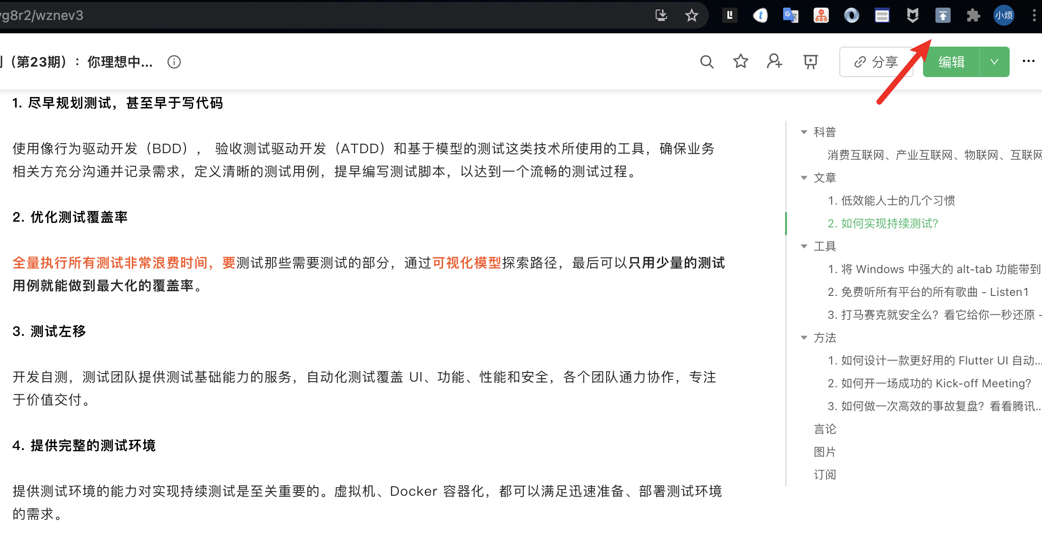1042x550 pixels.
Task: Click the add collaborator person icon
Action: (x=774, y=62)
